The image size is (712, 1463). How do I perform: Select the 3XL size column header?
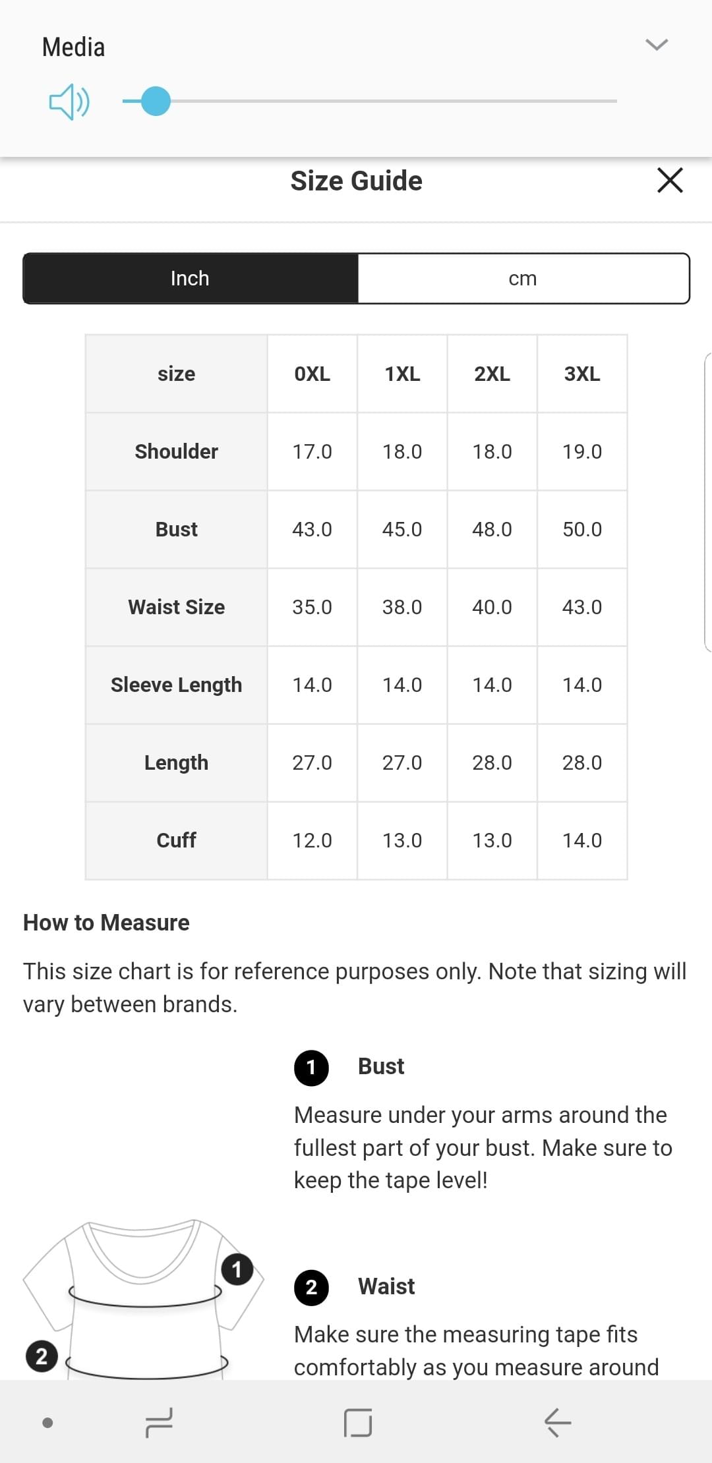click(582, 374)
